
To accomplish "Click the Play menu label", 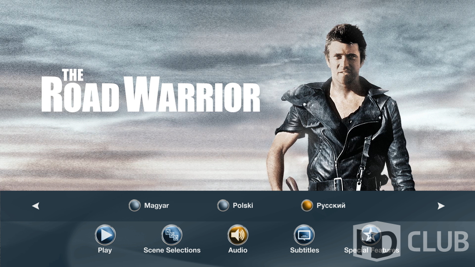I will [105, 250].
